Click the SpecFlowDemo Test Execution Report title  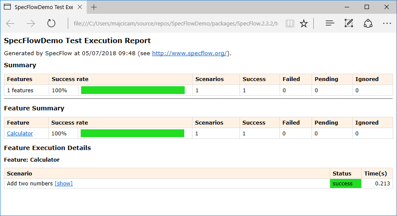(x=77, y=41)
